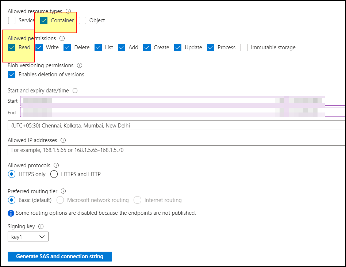
Task: Enable the Object resource type checkbox
Action: [x=82, y=20]
